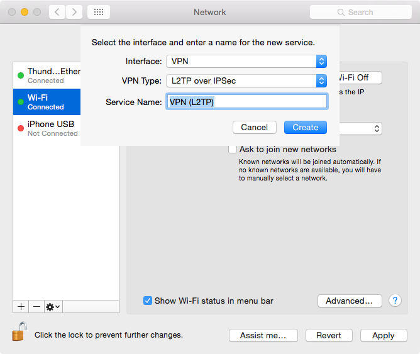The height and width of the screenshot is (354, 420).
Task: Click the minus button to remove service
Action: [36, 306]
